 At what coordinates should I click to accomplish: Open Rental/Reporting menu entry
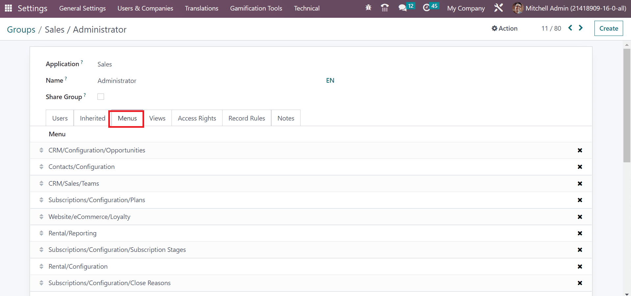(72, 233)
